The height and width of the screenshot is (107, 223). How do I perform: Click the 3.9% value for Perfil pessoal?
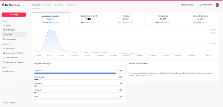120,77
